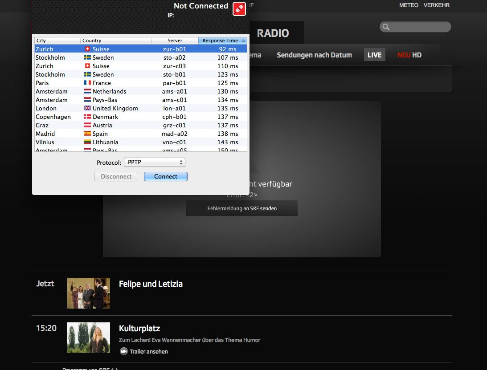Open the Protocol PPTP dropdown

click(x=154, y=163)
